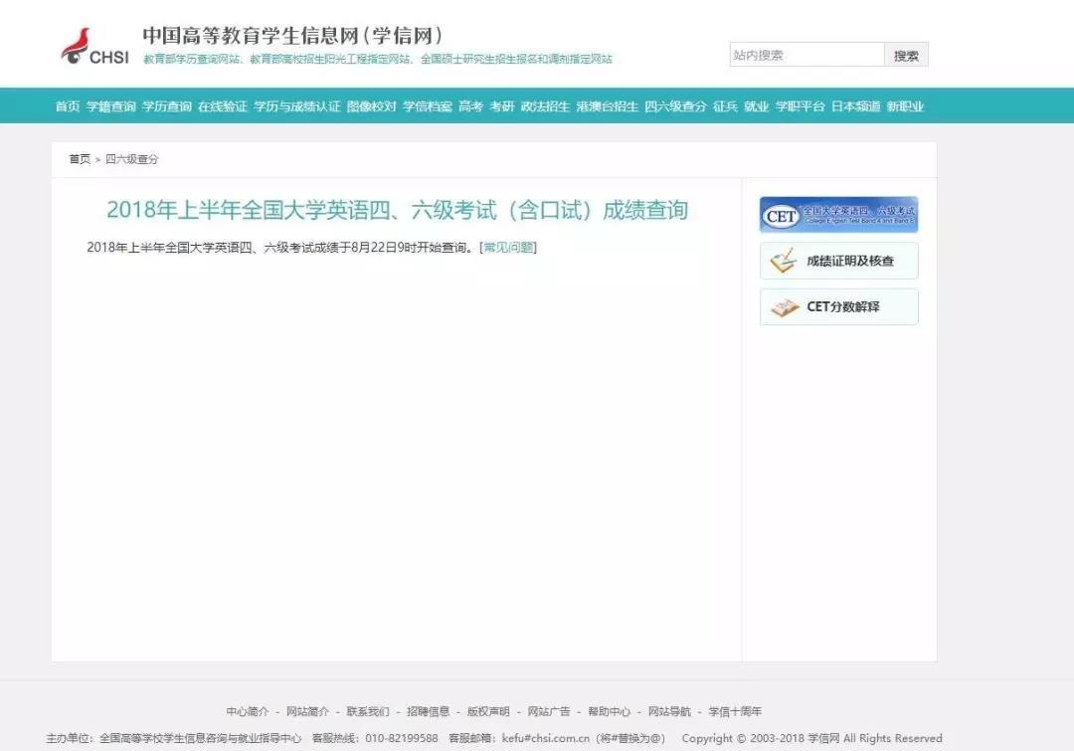Image resolution: width=1074 pixels, height=751 pixels.
Task: Open 学籍查询 in navigation bar
Action: point(111,106)
